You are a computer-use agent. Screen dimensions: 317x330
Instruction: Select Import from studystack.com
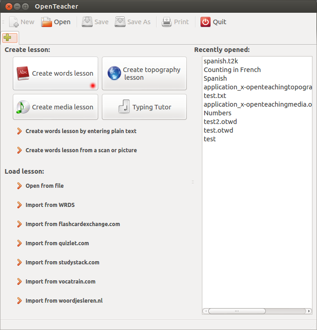[63, 263]
